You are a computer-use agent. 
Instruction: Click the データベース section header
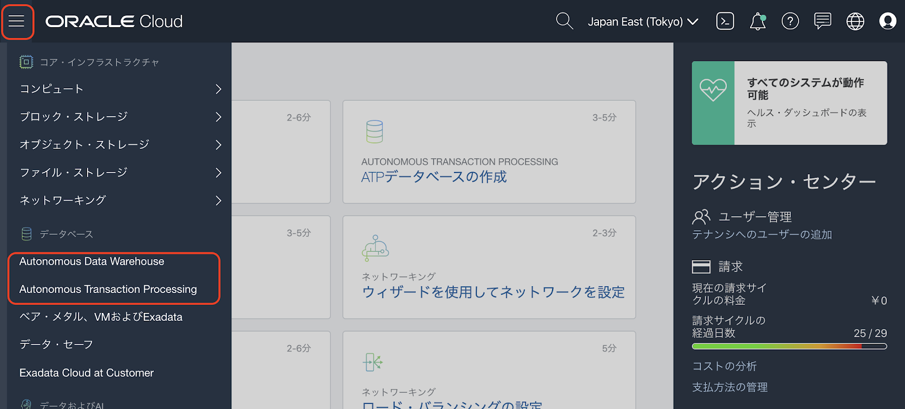(x=66, y=234)
